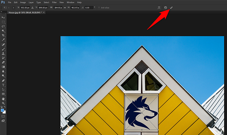
Task: Select the Clone Stamp tool
Action: pyautogui.click(x=3, y=54)
